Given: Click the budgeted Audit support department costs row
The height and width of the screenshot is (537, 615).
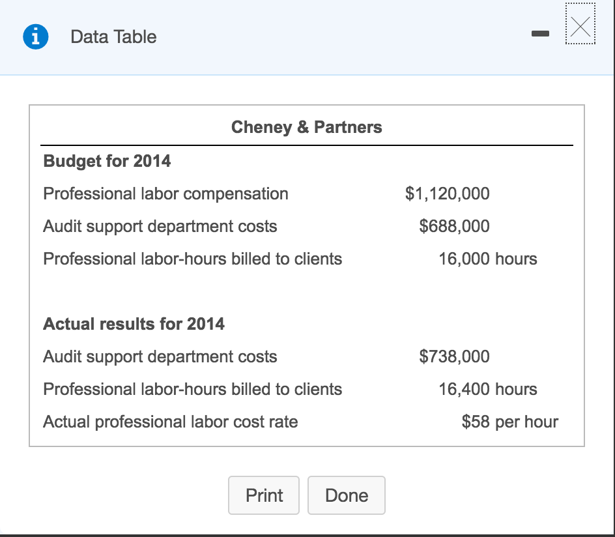Looking at the screenshot, I should [x=160, y=226].
